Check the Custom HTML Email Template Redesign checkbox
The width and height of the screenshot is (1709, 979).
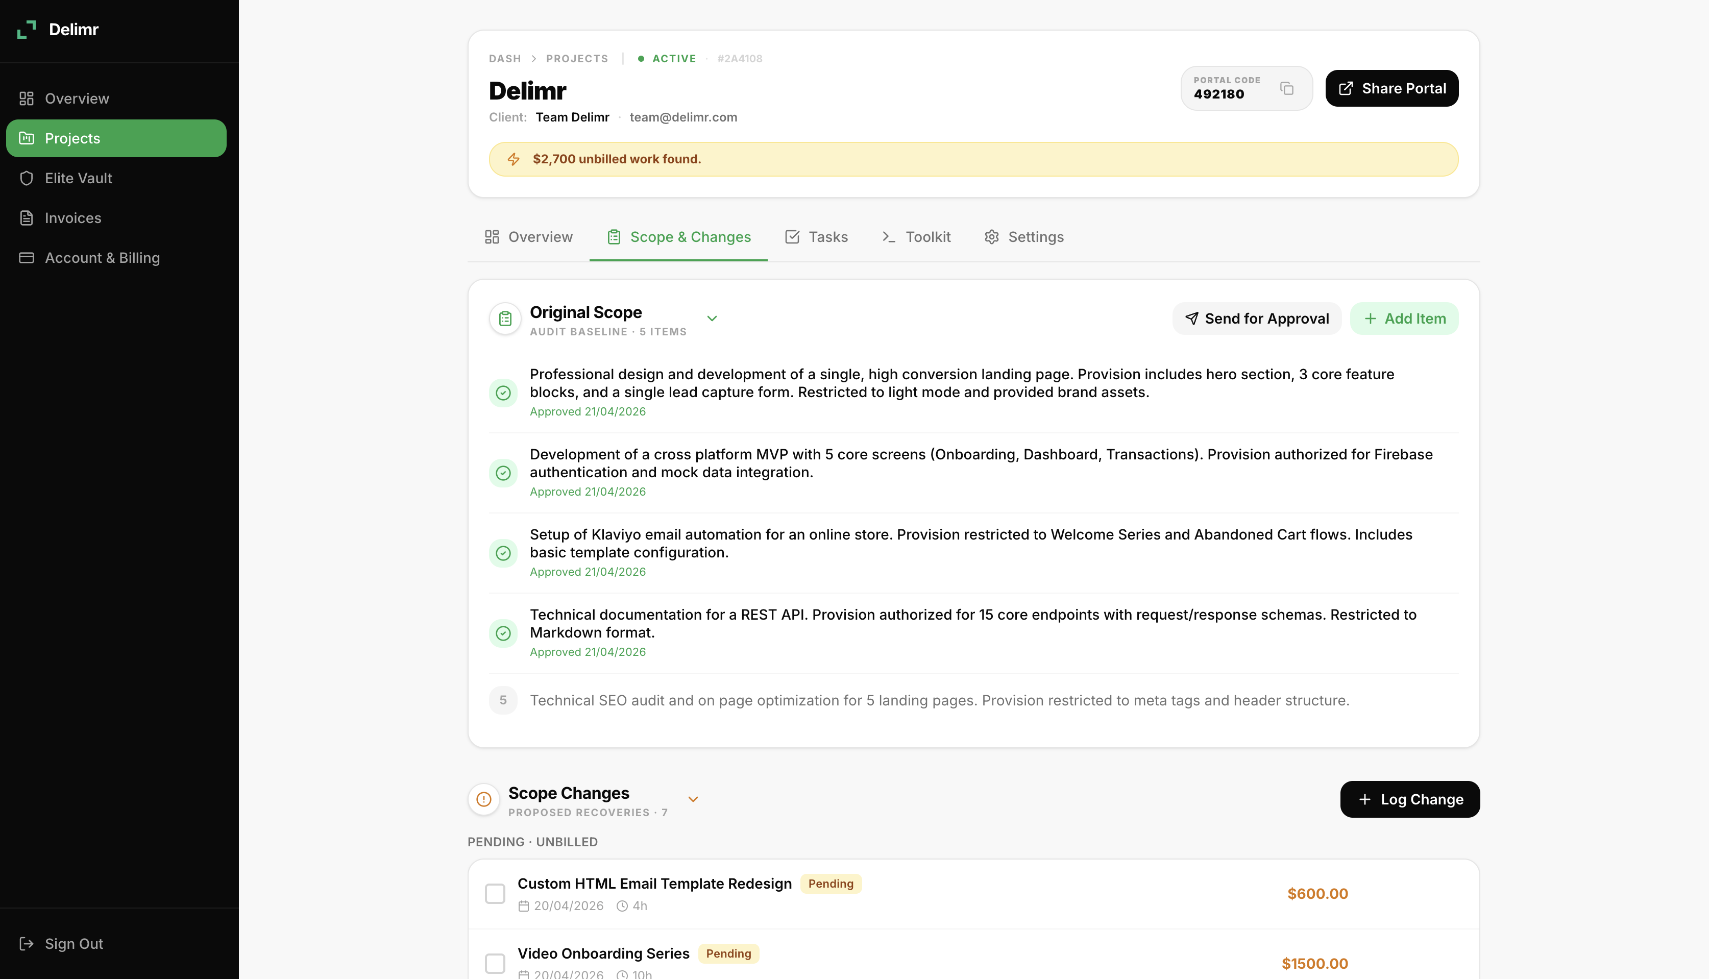(495, 894)
